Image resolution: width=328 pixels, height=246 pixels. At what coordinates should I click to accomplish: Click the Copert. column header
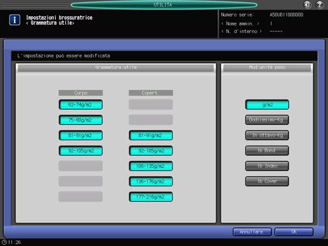pyautogui.click(x=151, y=93)
